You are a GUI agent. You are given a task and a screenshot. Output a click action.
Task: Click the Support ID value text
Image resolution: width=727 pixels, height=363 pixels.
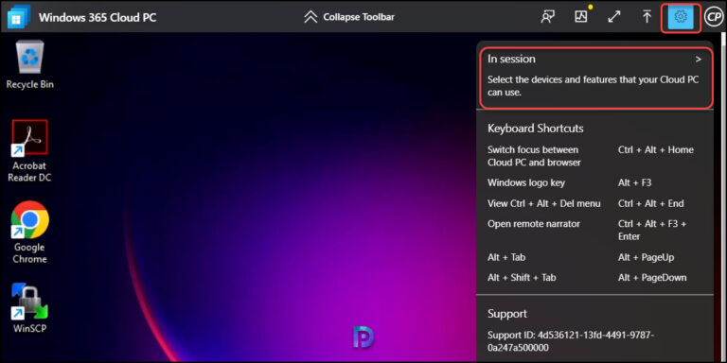571,341
